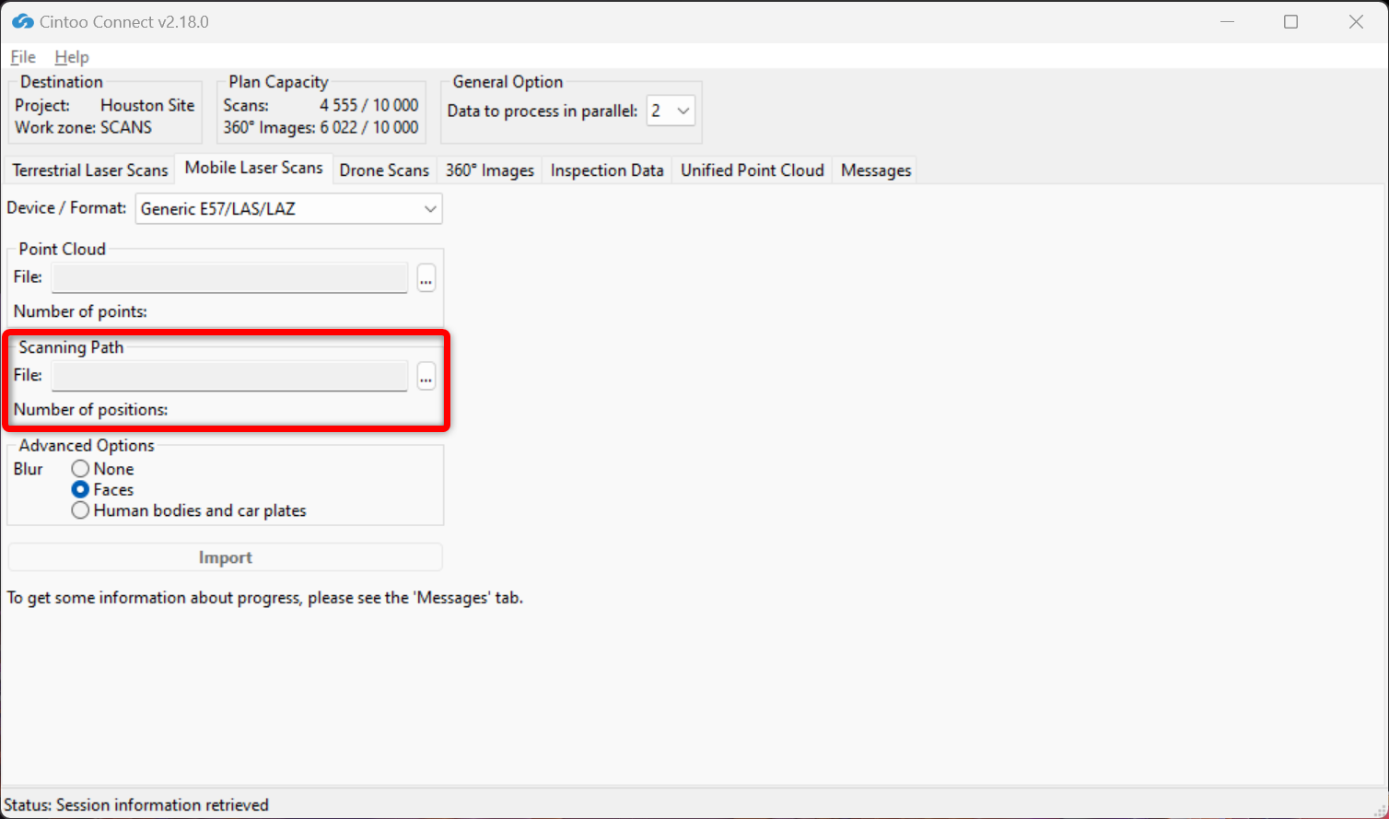
Task: Minimize the Cintoo Connect window
Action: (x=1227, y=21)
